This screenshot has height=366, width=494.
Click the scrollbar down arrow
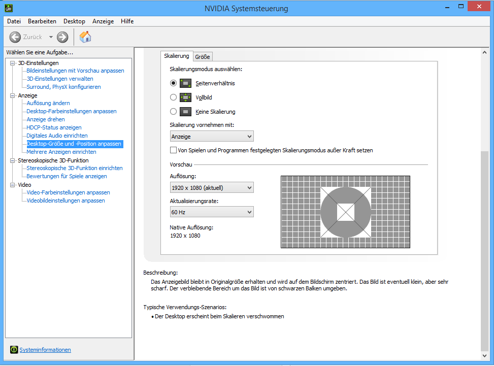coord(484,356)
